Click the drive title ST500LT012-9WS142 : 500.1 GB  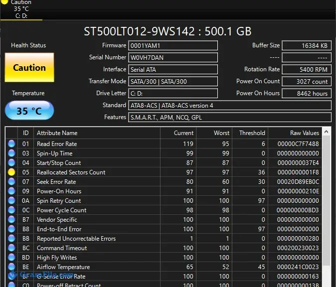pyautogui.click(x=168, y=31)
